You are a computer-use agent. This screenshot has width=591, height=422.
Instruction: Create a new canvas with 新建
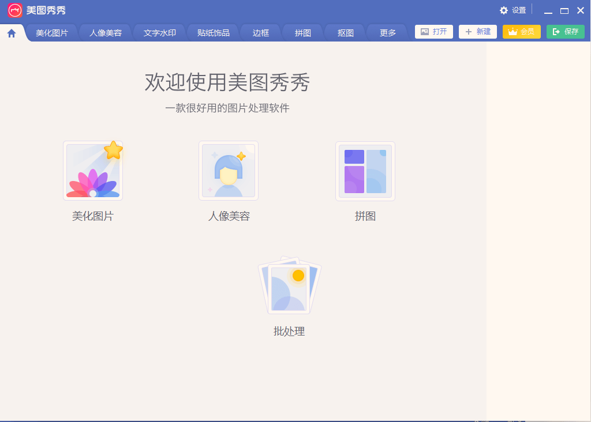[x=477, y=32]
